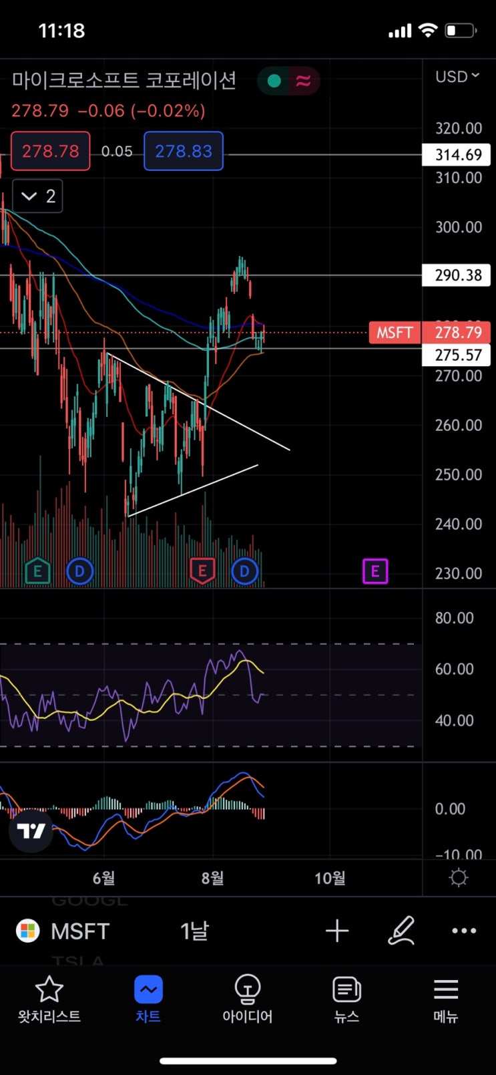Tap the green earnings E marker

point(37,571)
